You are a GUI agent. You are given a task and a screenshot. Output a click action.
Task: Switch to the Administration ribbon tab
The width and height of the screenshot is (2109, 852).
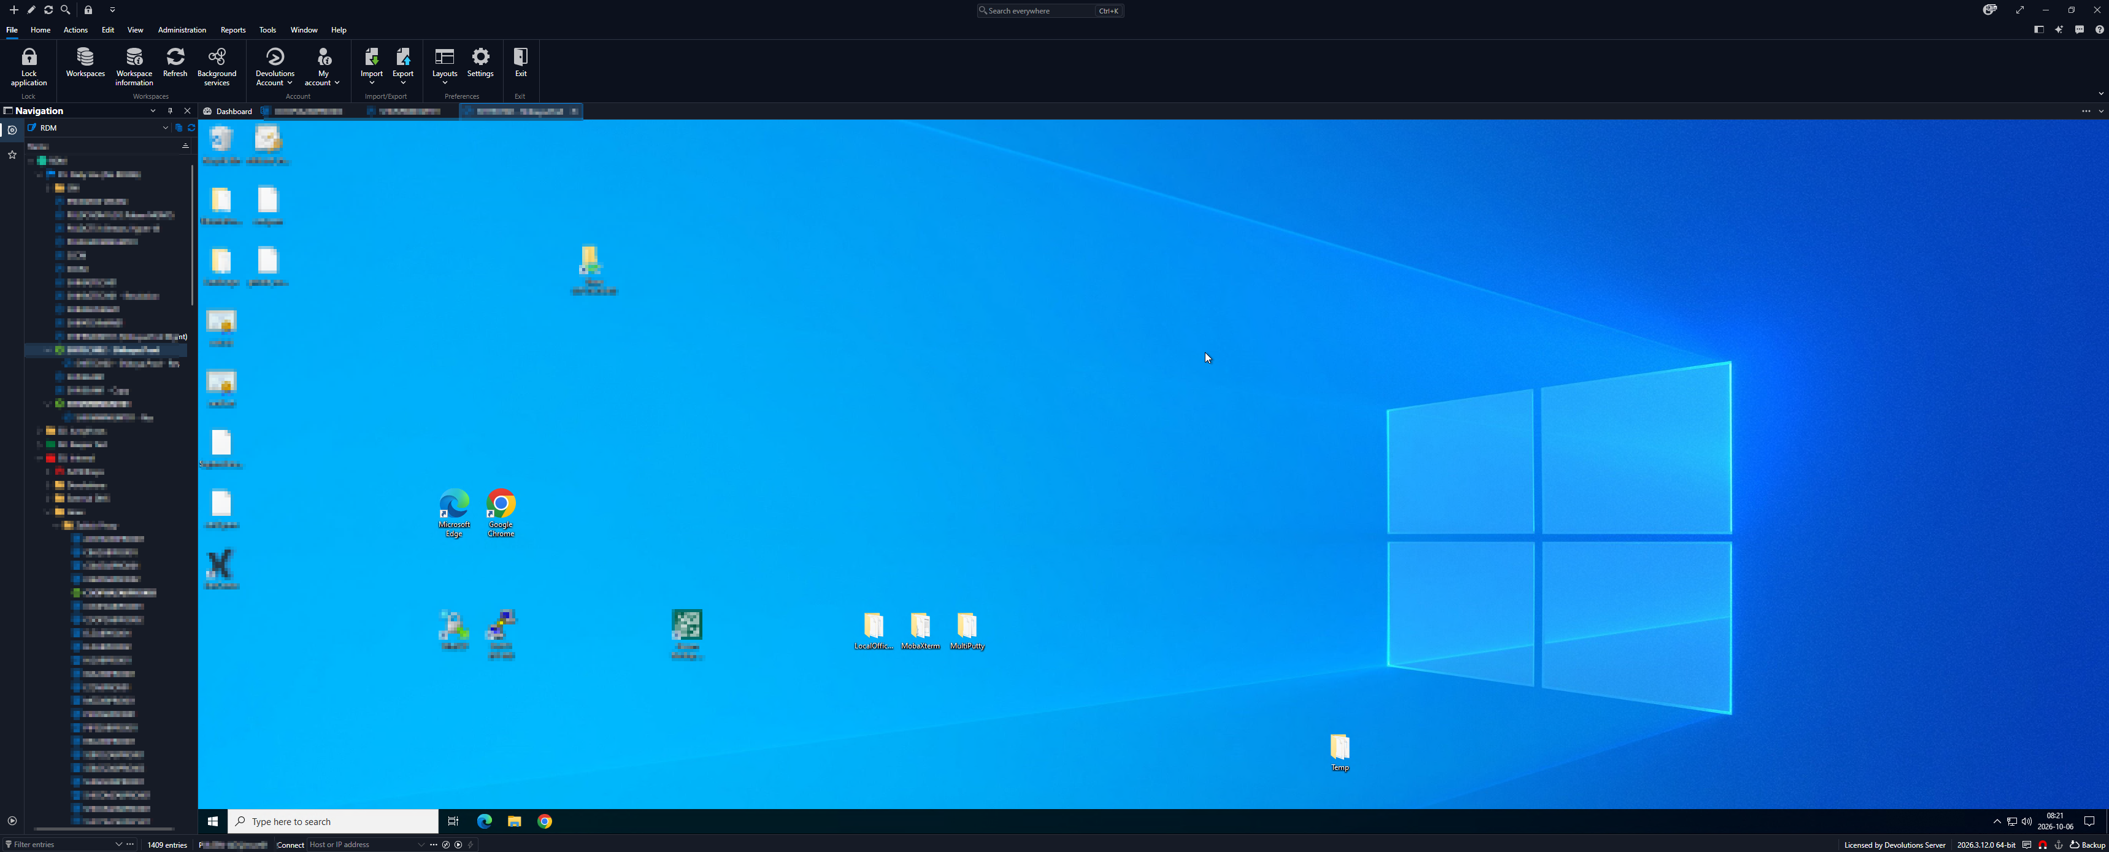click(x=182, y=29)
